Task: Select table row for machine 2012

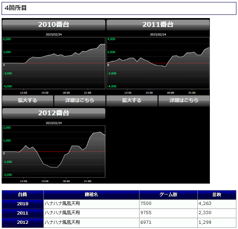Action: pyautogui.click(x=119, y=223)
